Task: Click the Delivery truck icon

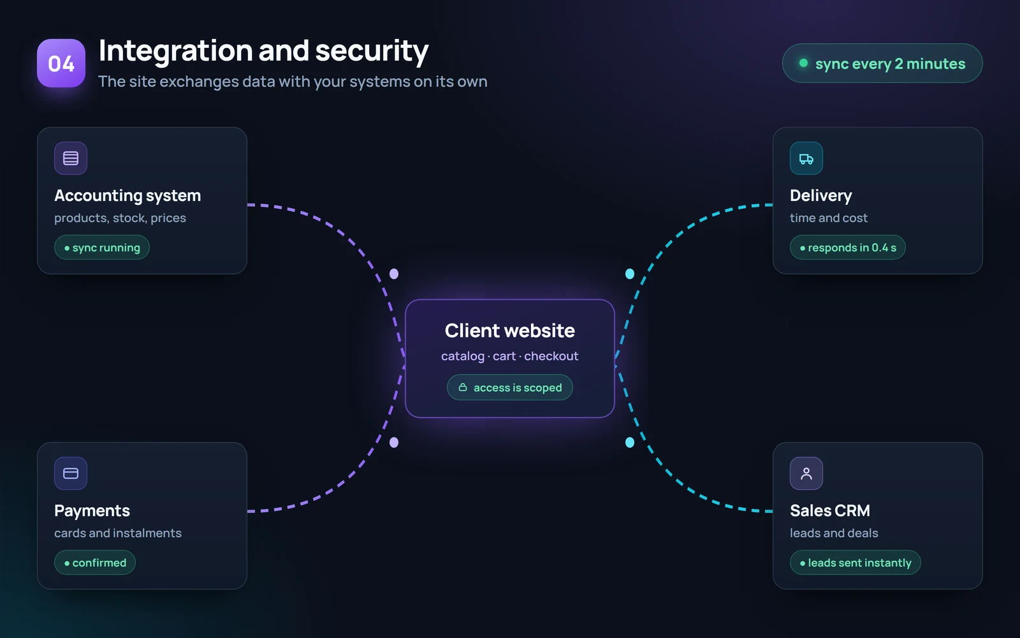Action: [806, 158]
